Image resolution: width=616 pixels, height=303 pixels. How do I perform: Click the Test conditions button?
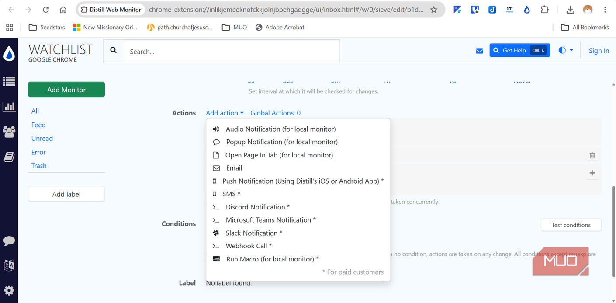point(571,225)
